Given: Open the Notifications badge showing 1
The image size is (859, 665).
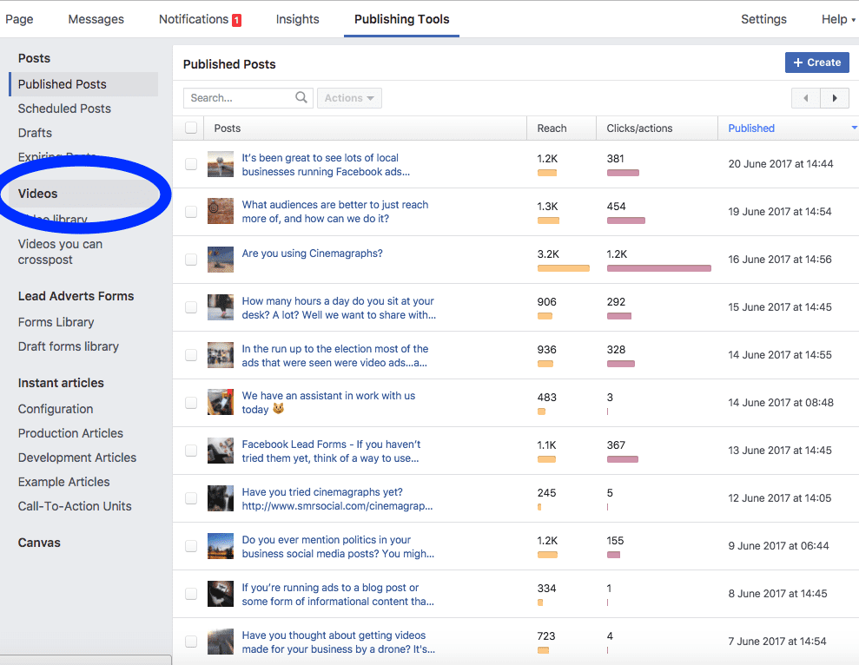Looking at the screenshot, I should coord(236,20).
